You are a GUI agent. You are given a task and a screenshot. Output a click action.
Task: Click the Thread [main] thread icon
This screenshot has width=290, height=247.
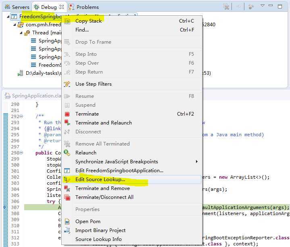click(x=27, y=33)
